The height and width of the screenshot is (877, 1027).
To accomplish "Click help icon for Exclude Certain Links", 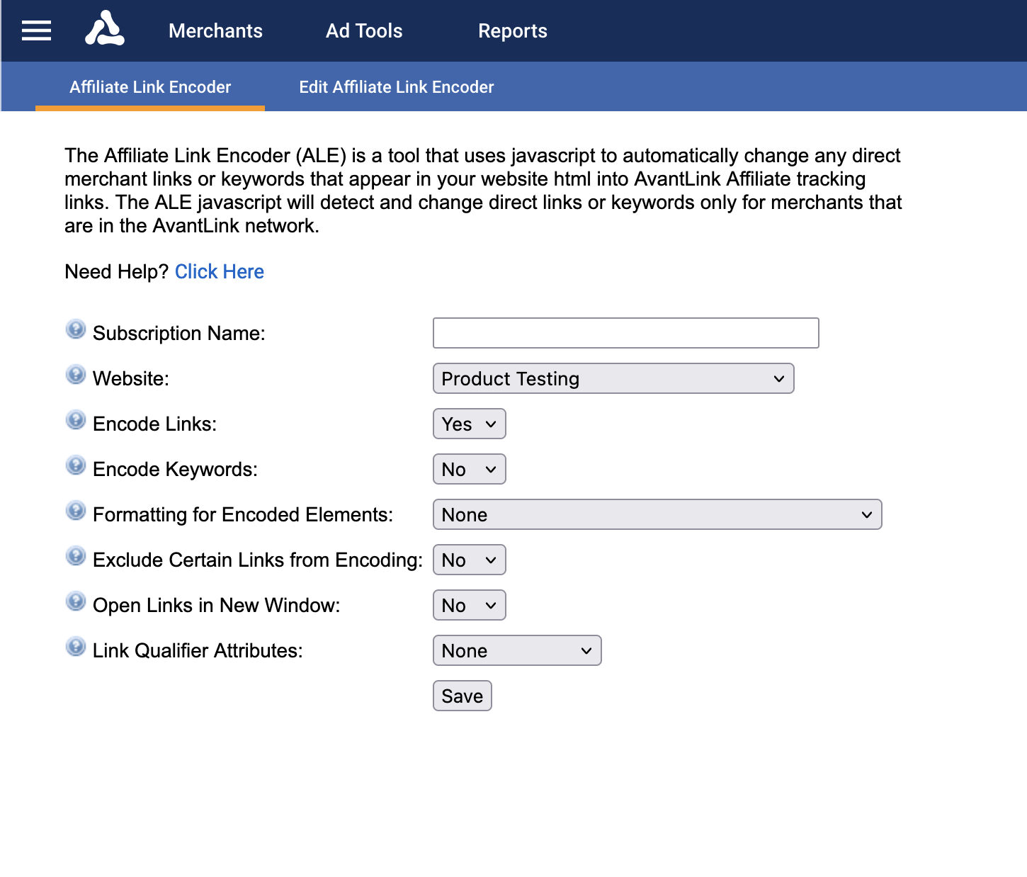I will (76, 556).
